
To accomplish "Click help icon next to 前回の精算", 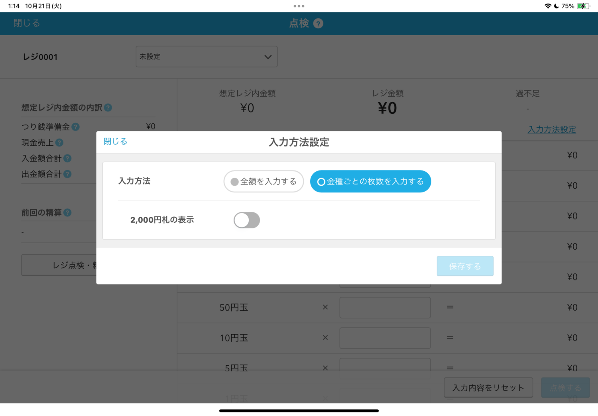I will coord(68,213).
